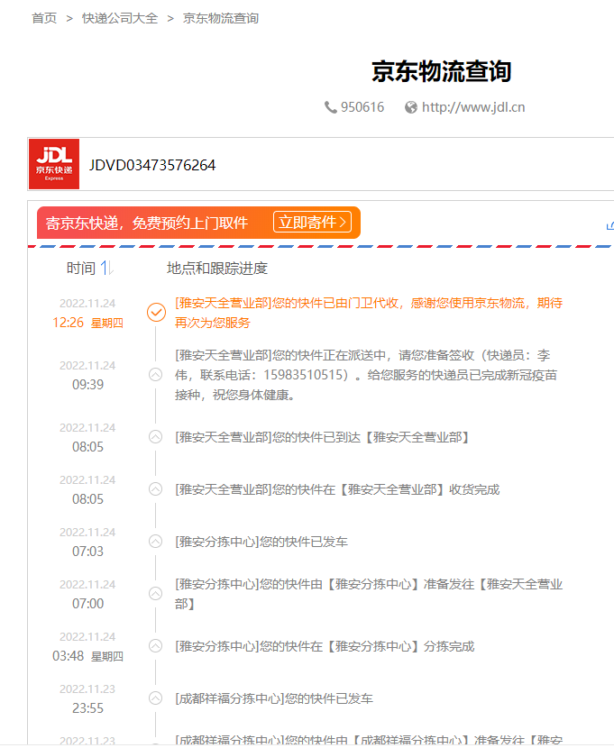
Task: Click the timeline node at 23:55
Action: (x=155, y=698)
